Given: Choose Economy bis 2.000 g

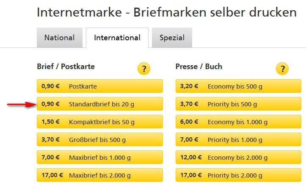Looking at the screenshot, I should tap(238, 157).
